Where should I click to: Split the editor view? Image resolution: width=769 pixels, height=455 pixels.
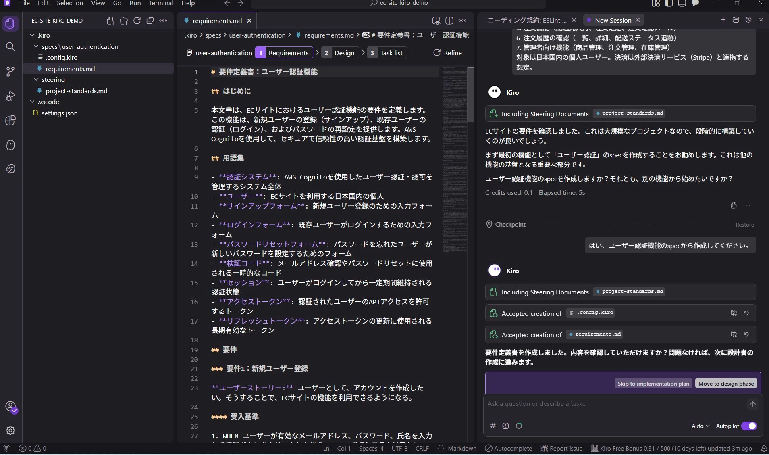(x=450, y=21)
